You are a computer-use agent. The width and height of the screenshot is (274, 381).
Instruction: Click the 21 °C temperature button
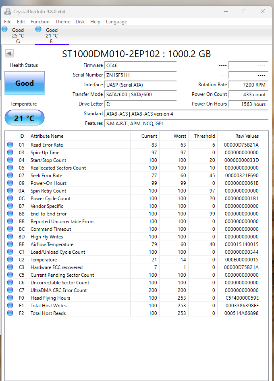(25, 118)
